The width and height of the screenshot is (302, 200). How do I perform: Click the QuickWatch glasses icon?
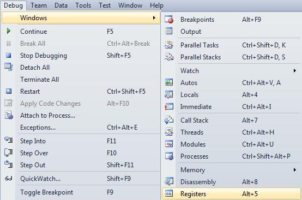coord(9,179)
